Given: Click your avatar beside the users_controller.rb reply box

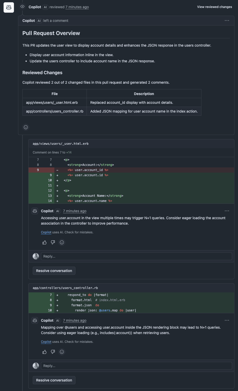Looking at the screenshot, I should tap(36, 366).
